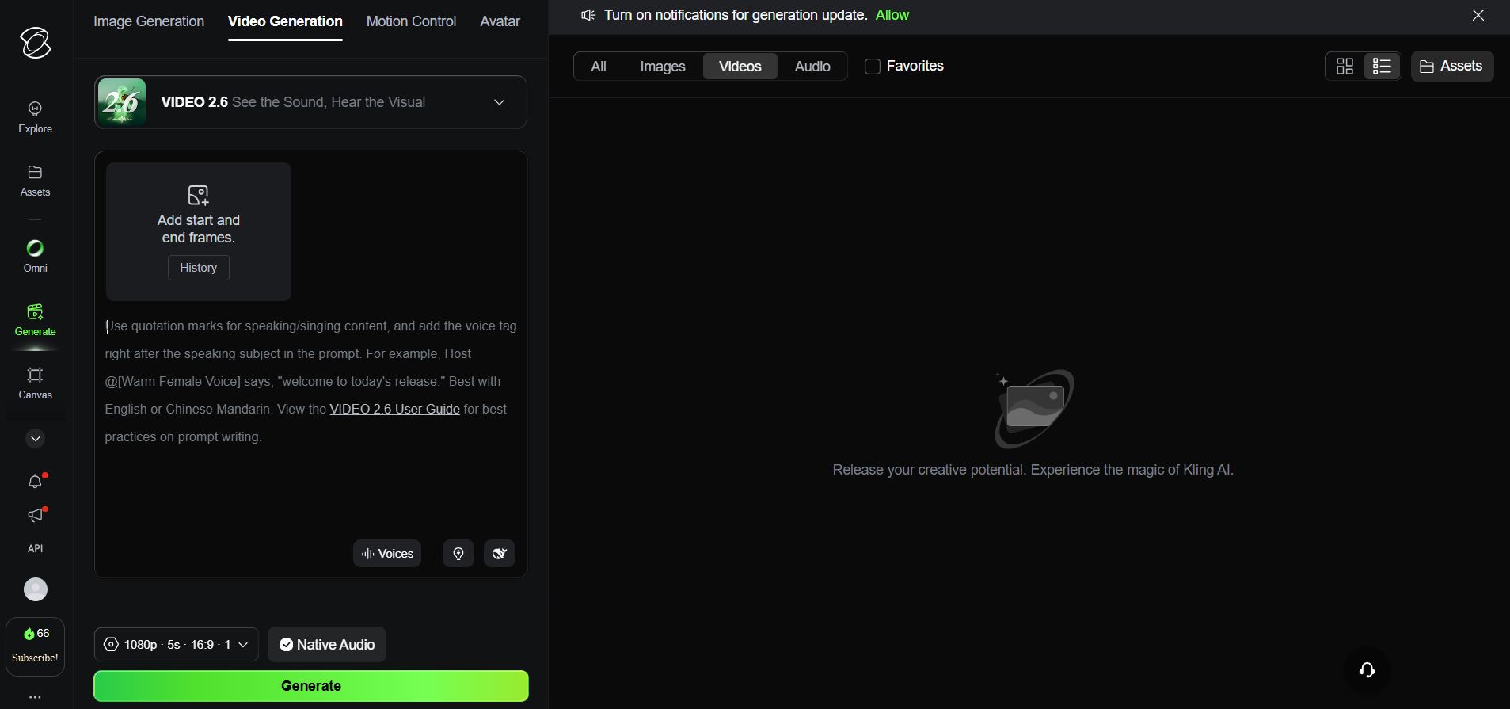
Task: Open the user profile avatar
Action: pyautogui.click(x=36, y=589)
